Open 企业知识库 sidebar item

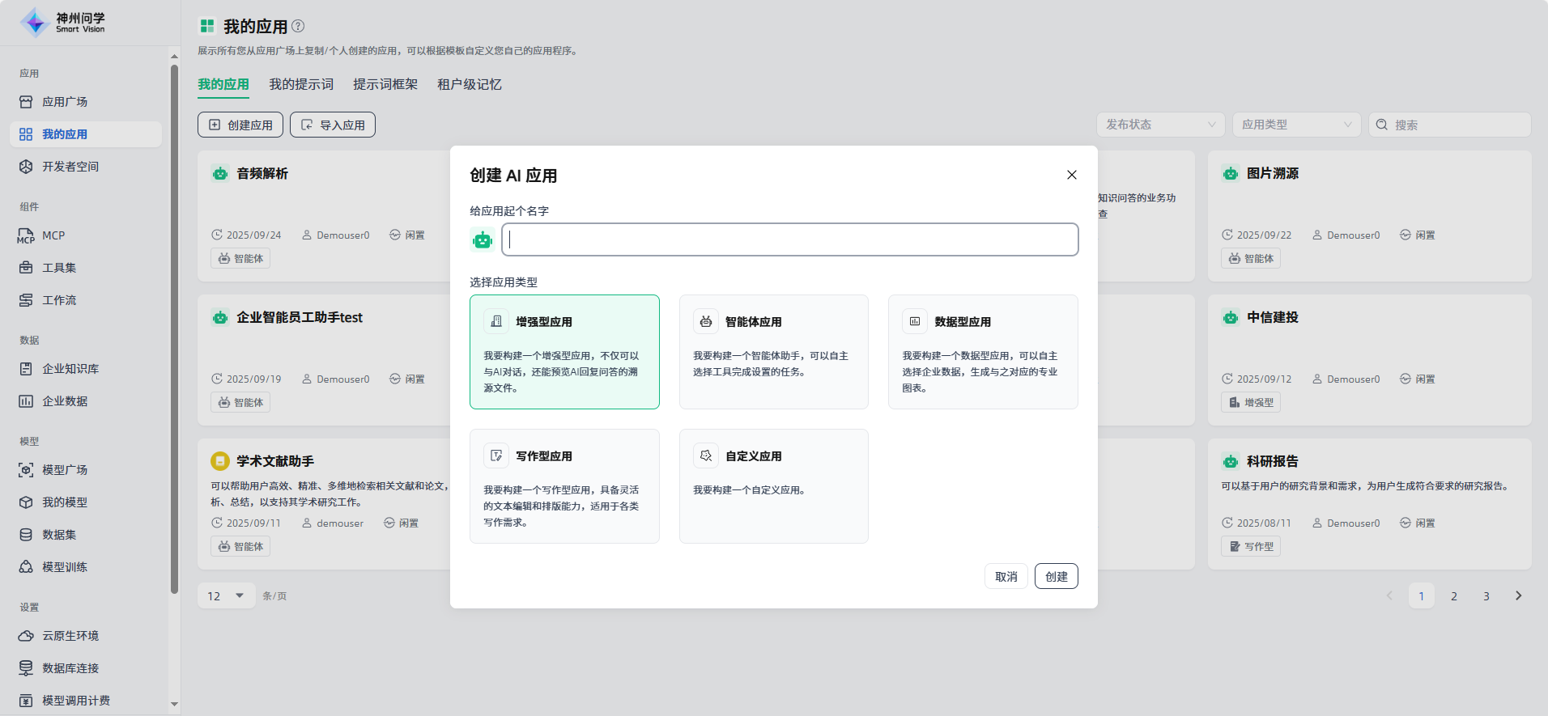70,369
